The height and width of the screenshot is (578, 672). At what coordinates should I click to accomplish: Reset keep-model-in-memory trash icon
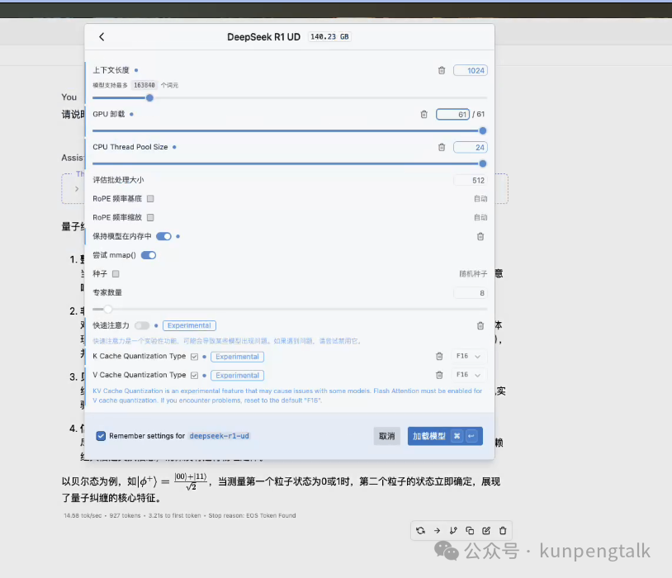(x=480, y=236)
